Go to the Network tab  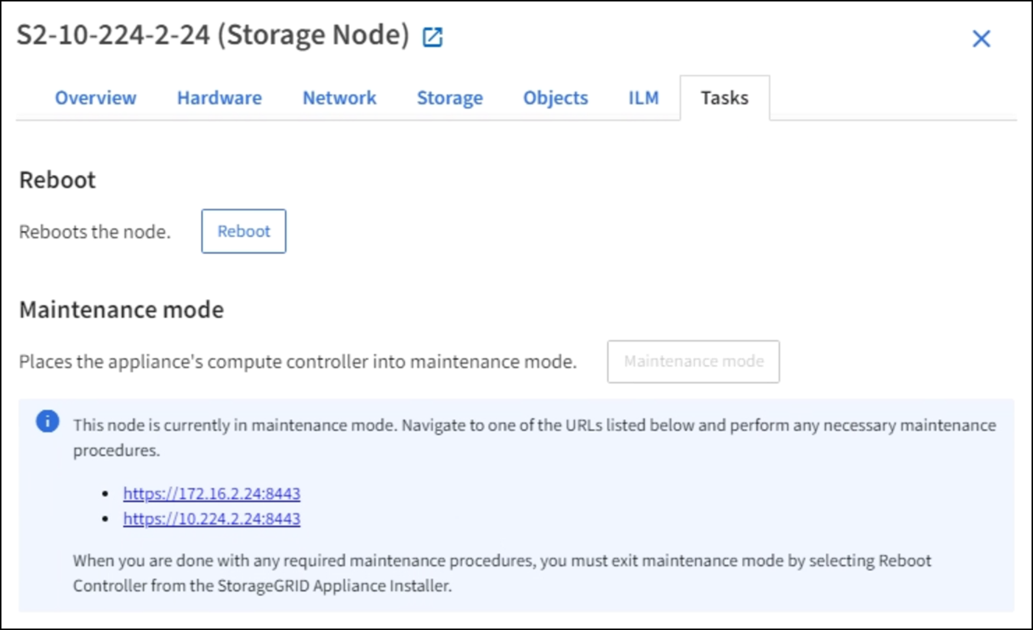(x=339, y=98)
